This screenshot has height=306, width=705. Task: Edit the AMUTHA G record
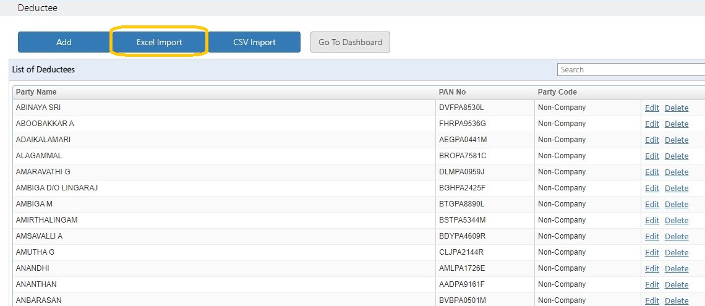[652, 253]
